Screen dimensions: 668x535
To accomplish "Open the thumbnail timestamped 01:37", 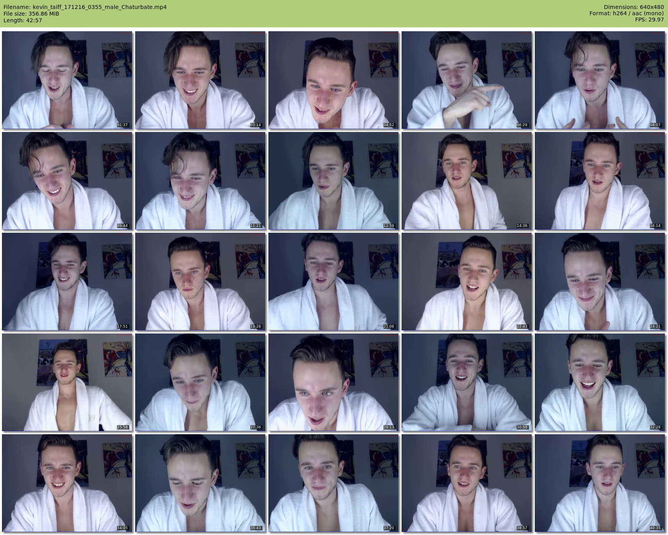I will [x=67, y=80].
